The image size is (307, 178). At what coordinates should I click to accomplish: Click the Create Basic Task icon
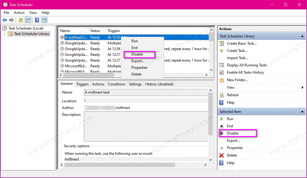[222, 44]
